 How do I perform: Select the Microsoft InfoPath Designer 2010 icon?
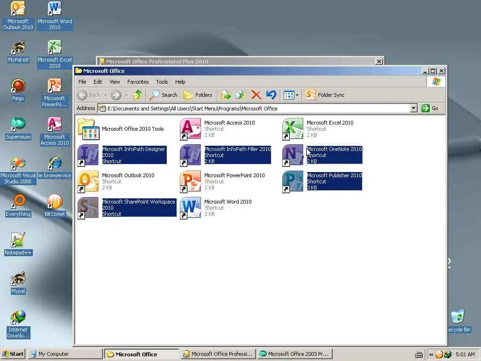point(88,155)
